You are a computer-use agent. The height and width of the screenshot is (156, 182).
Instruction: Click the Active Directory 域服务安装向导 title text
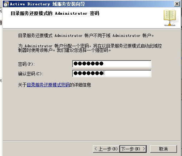tap(48, 4)
